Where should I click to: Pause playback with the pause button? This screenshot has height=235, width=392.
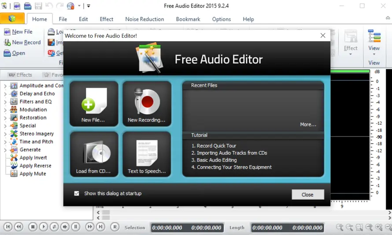75,227
